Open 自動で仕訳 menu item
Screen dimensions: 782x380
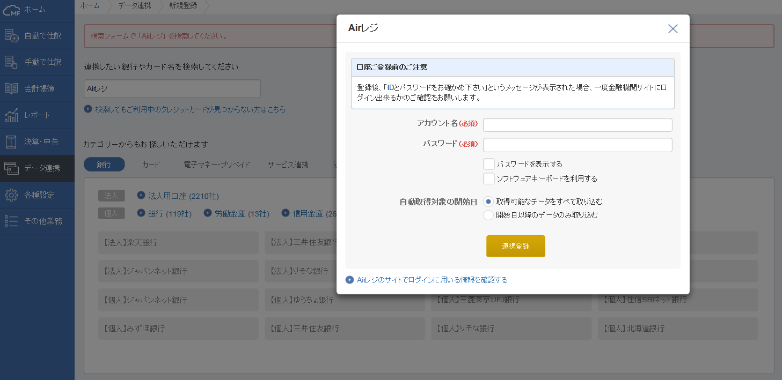tap(37, 36)
